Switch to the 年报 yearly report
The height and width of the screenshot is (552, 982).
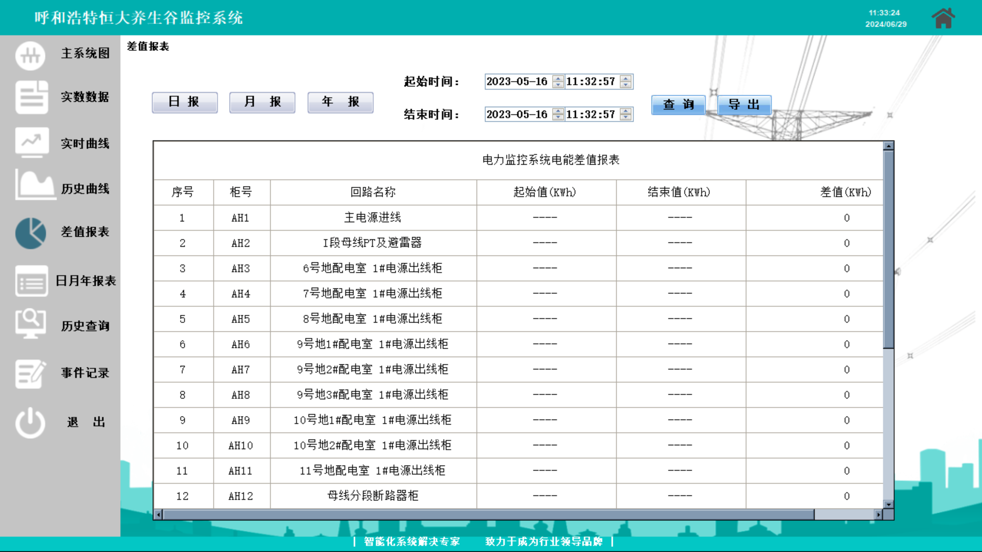(x=340, y=102)
